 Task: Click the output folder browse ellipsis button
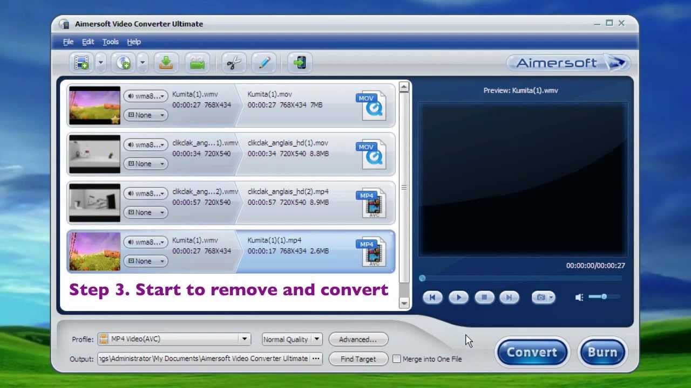[316, 358]
